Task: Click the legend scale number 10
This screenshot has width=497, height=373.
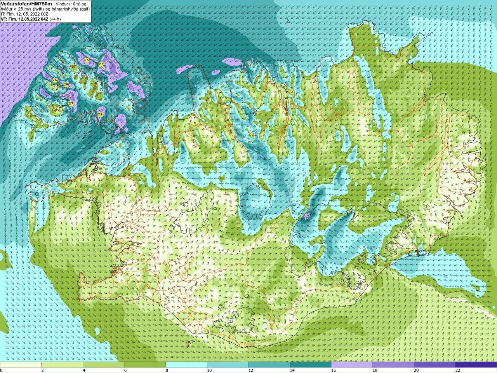Action: (209, 370)
